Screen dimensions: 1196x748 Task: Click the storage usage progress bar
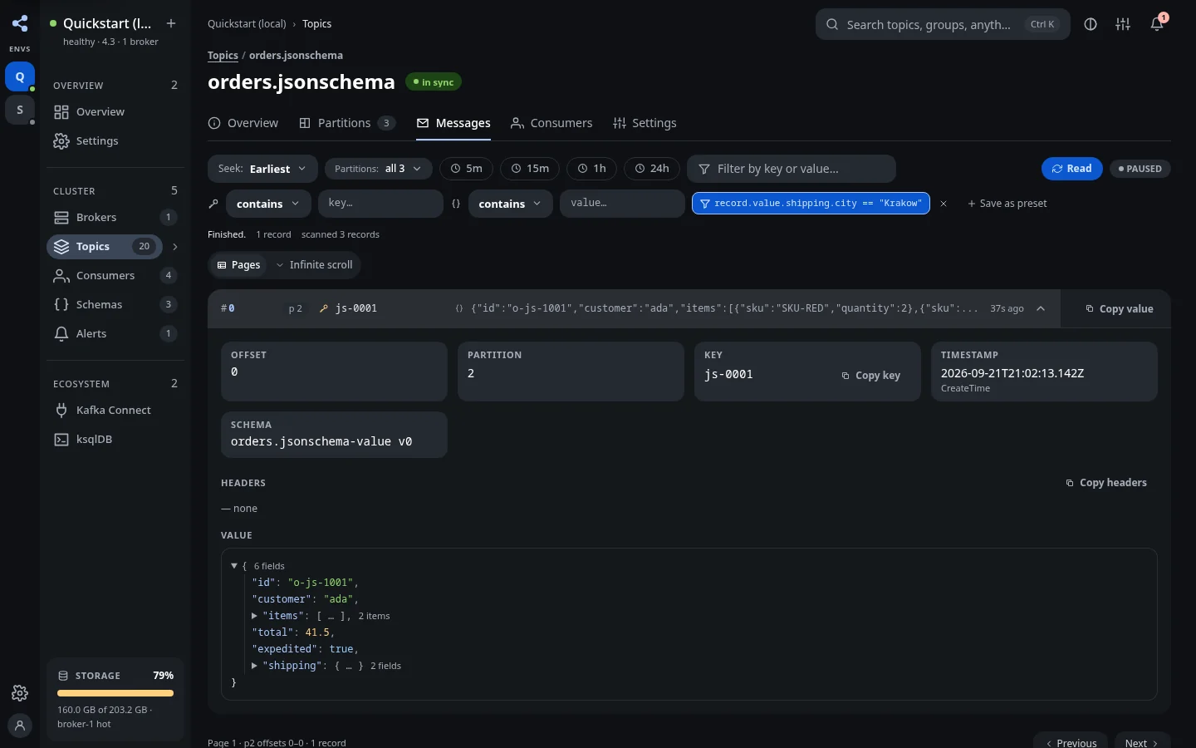(x=115, y=693)
